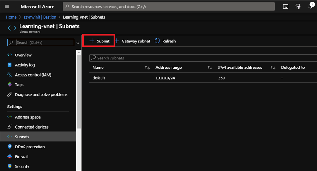The height and width of the screenshot is (171, 317).
Task: Select Subnets in the Settings menu
Action: click(x=38, y=137)
